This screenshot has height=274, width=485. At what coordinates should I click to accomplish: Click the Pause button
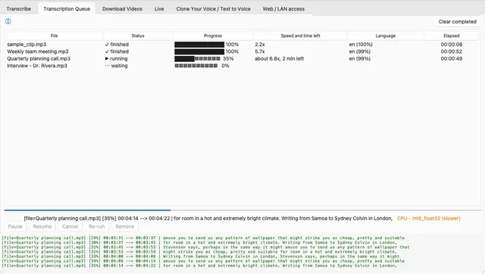[15, 226]
